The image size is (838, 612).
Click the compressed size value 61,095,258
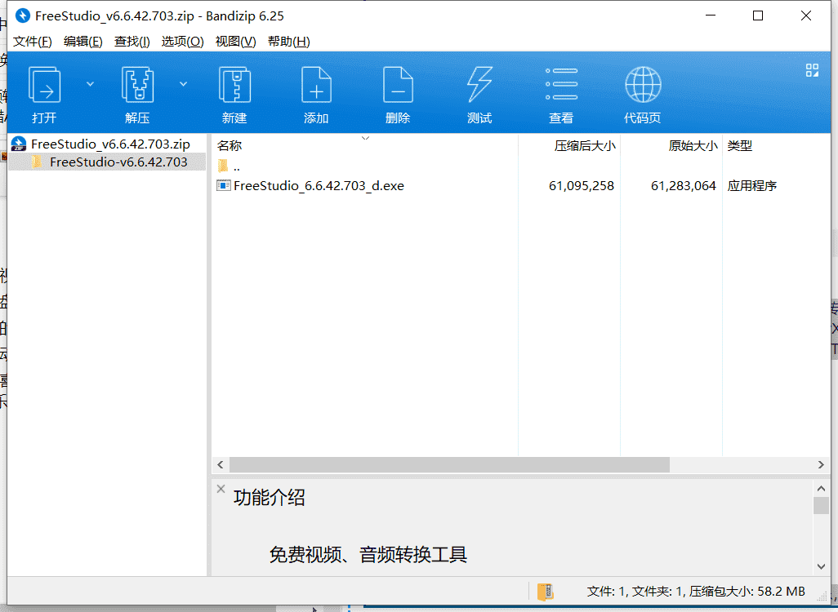[582, 185]
